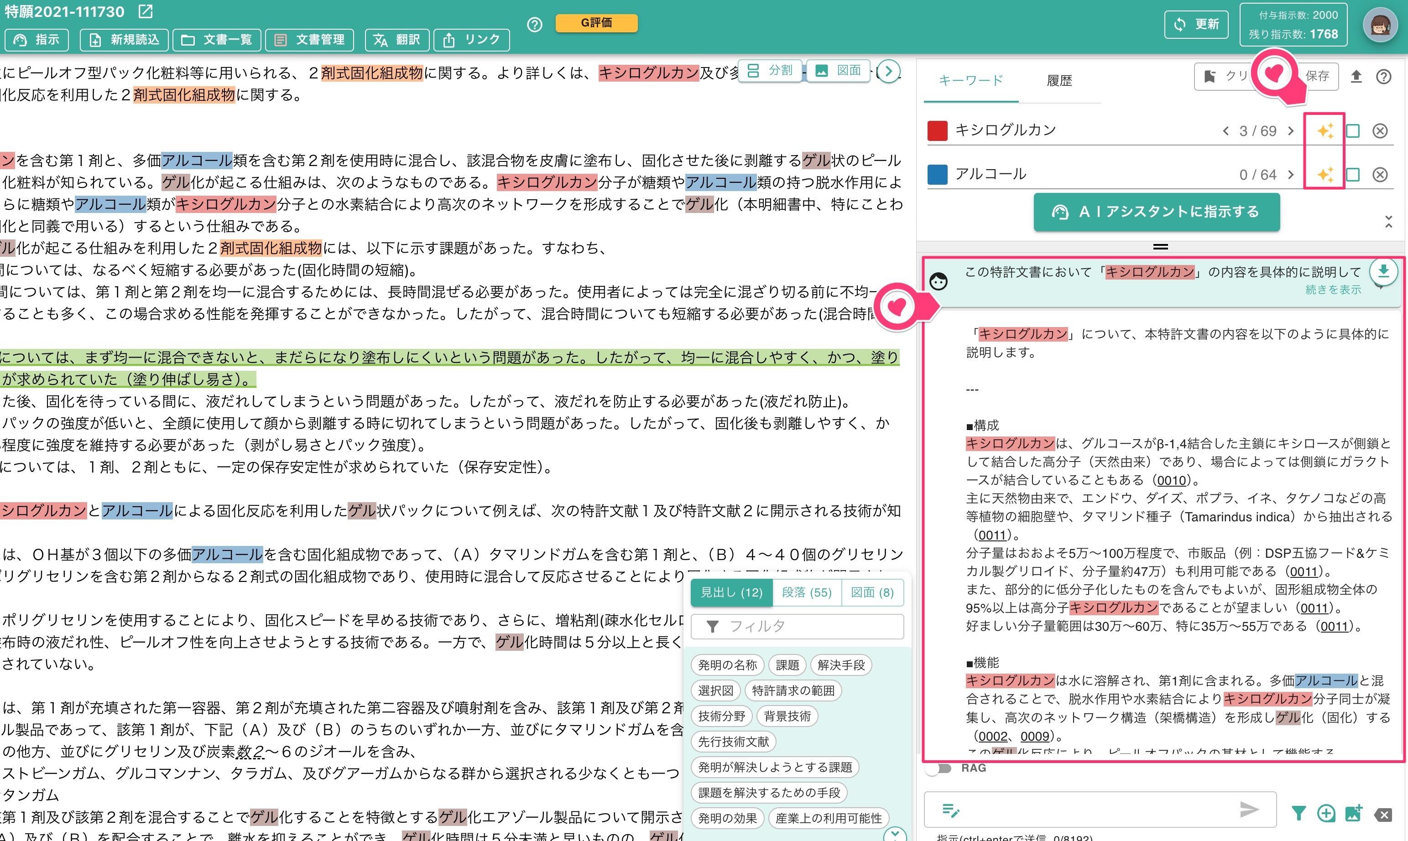Jump to the 解決手段 heading chip
This screenshot has height=841, width=1408.
coord(841,665)
